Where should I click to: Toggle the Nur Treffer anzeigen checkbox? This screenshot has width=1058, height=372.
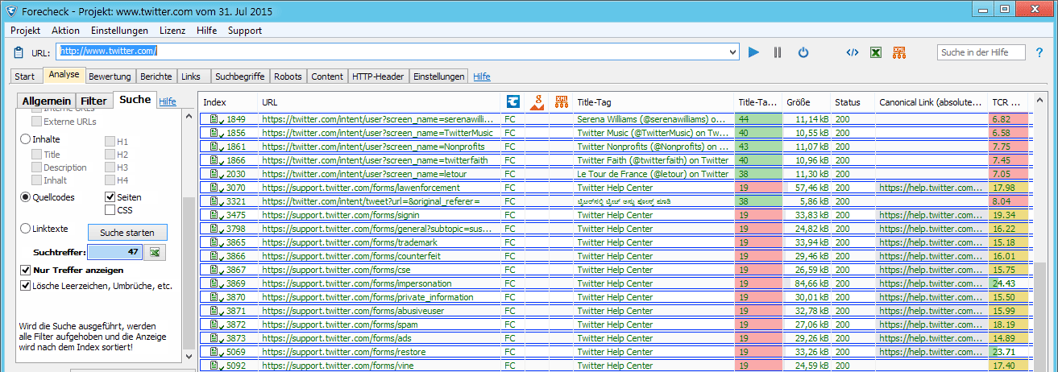[x=26, y=270]
